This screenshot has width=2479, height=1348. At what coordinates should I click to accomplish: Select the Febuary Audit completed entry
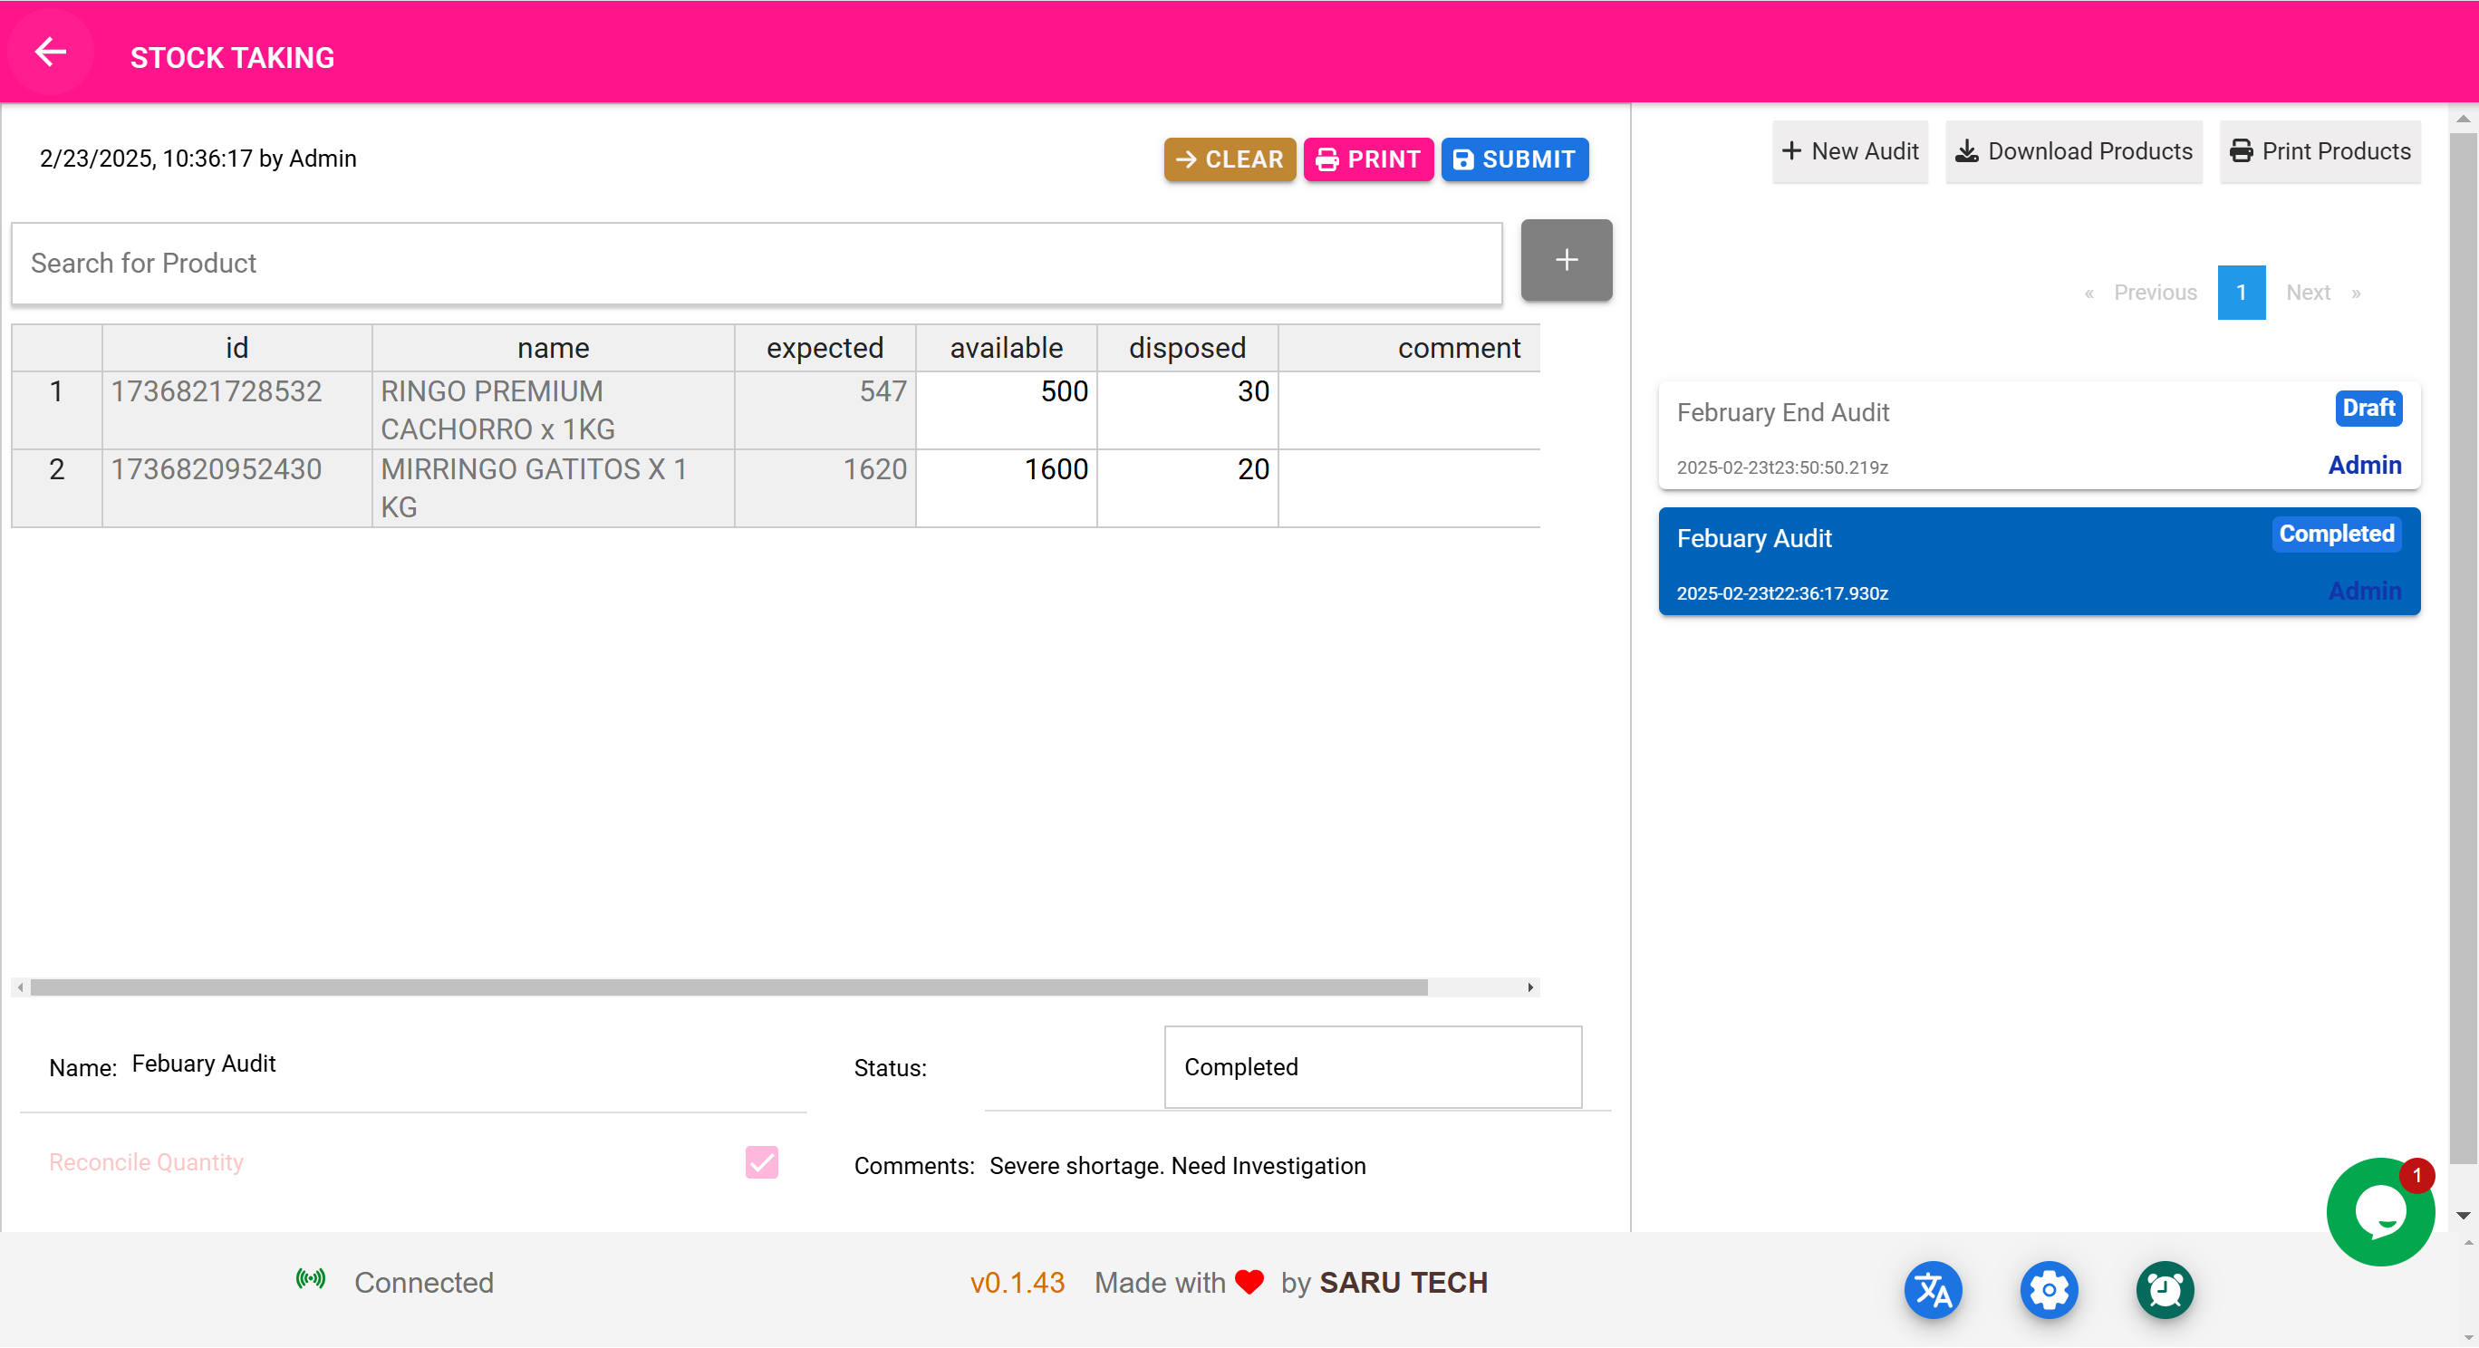click(2040, 563)
